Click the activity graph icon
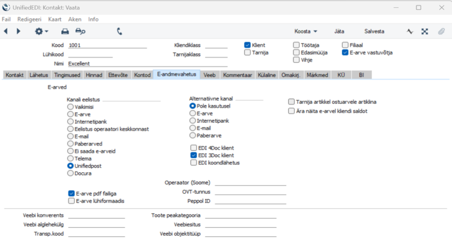This screenshot has height=248, width=452. pyautogui.click(x=410, y=31)
